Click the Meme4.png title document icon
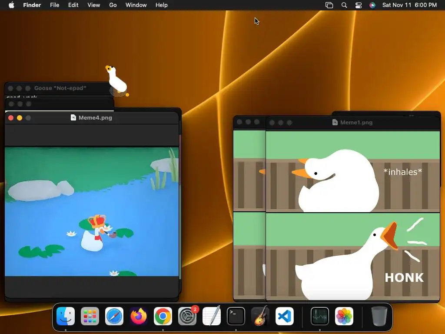Image resolution: width=445 pixels, height=334 pixels. 73,117
